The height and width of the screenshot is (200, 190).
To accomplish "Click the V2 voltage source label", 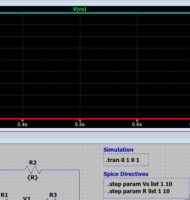I will 27,198.
